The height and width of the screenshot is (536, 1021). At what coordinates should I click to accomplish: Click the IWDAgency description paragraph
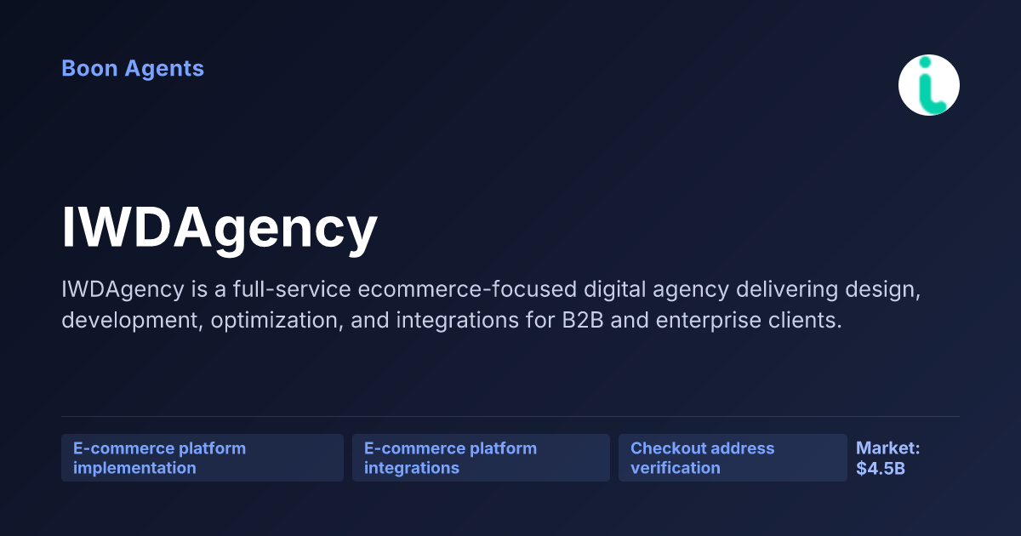(x=493, y=305)
